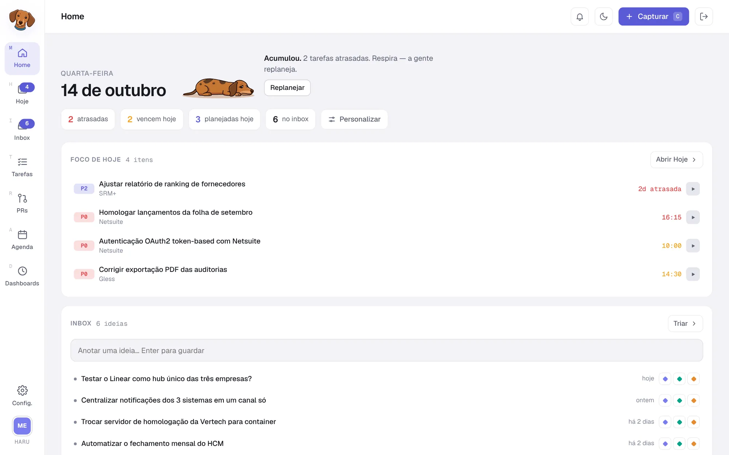Toggle dark mode moon icon

[604, 16]
